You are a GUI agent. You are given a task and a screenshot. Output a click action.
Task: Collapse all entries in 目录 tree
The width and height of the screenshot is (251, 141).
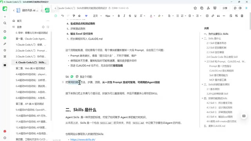48,27
